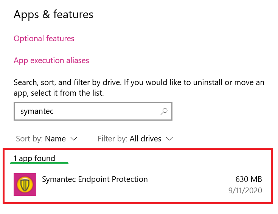Click the 9/11/2020 install date

(x=245, y=191)
